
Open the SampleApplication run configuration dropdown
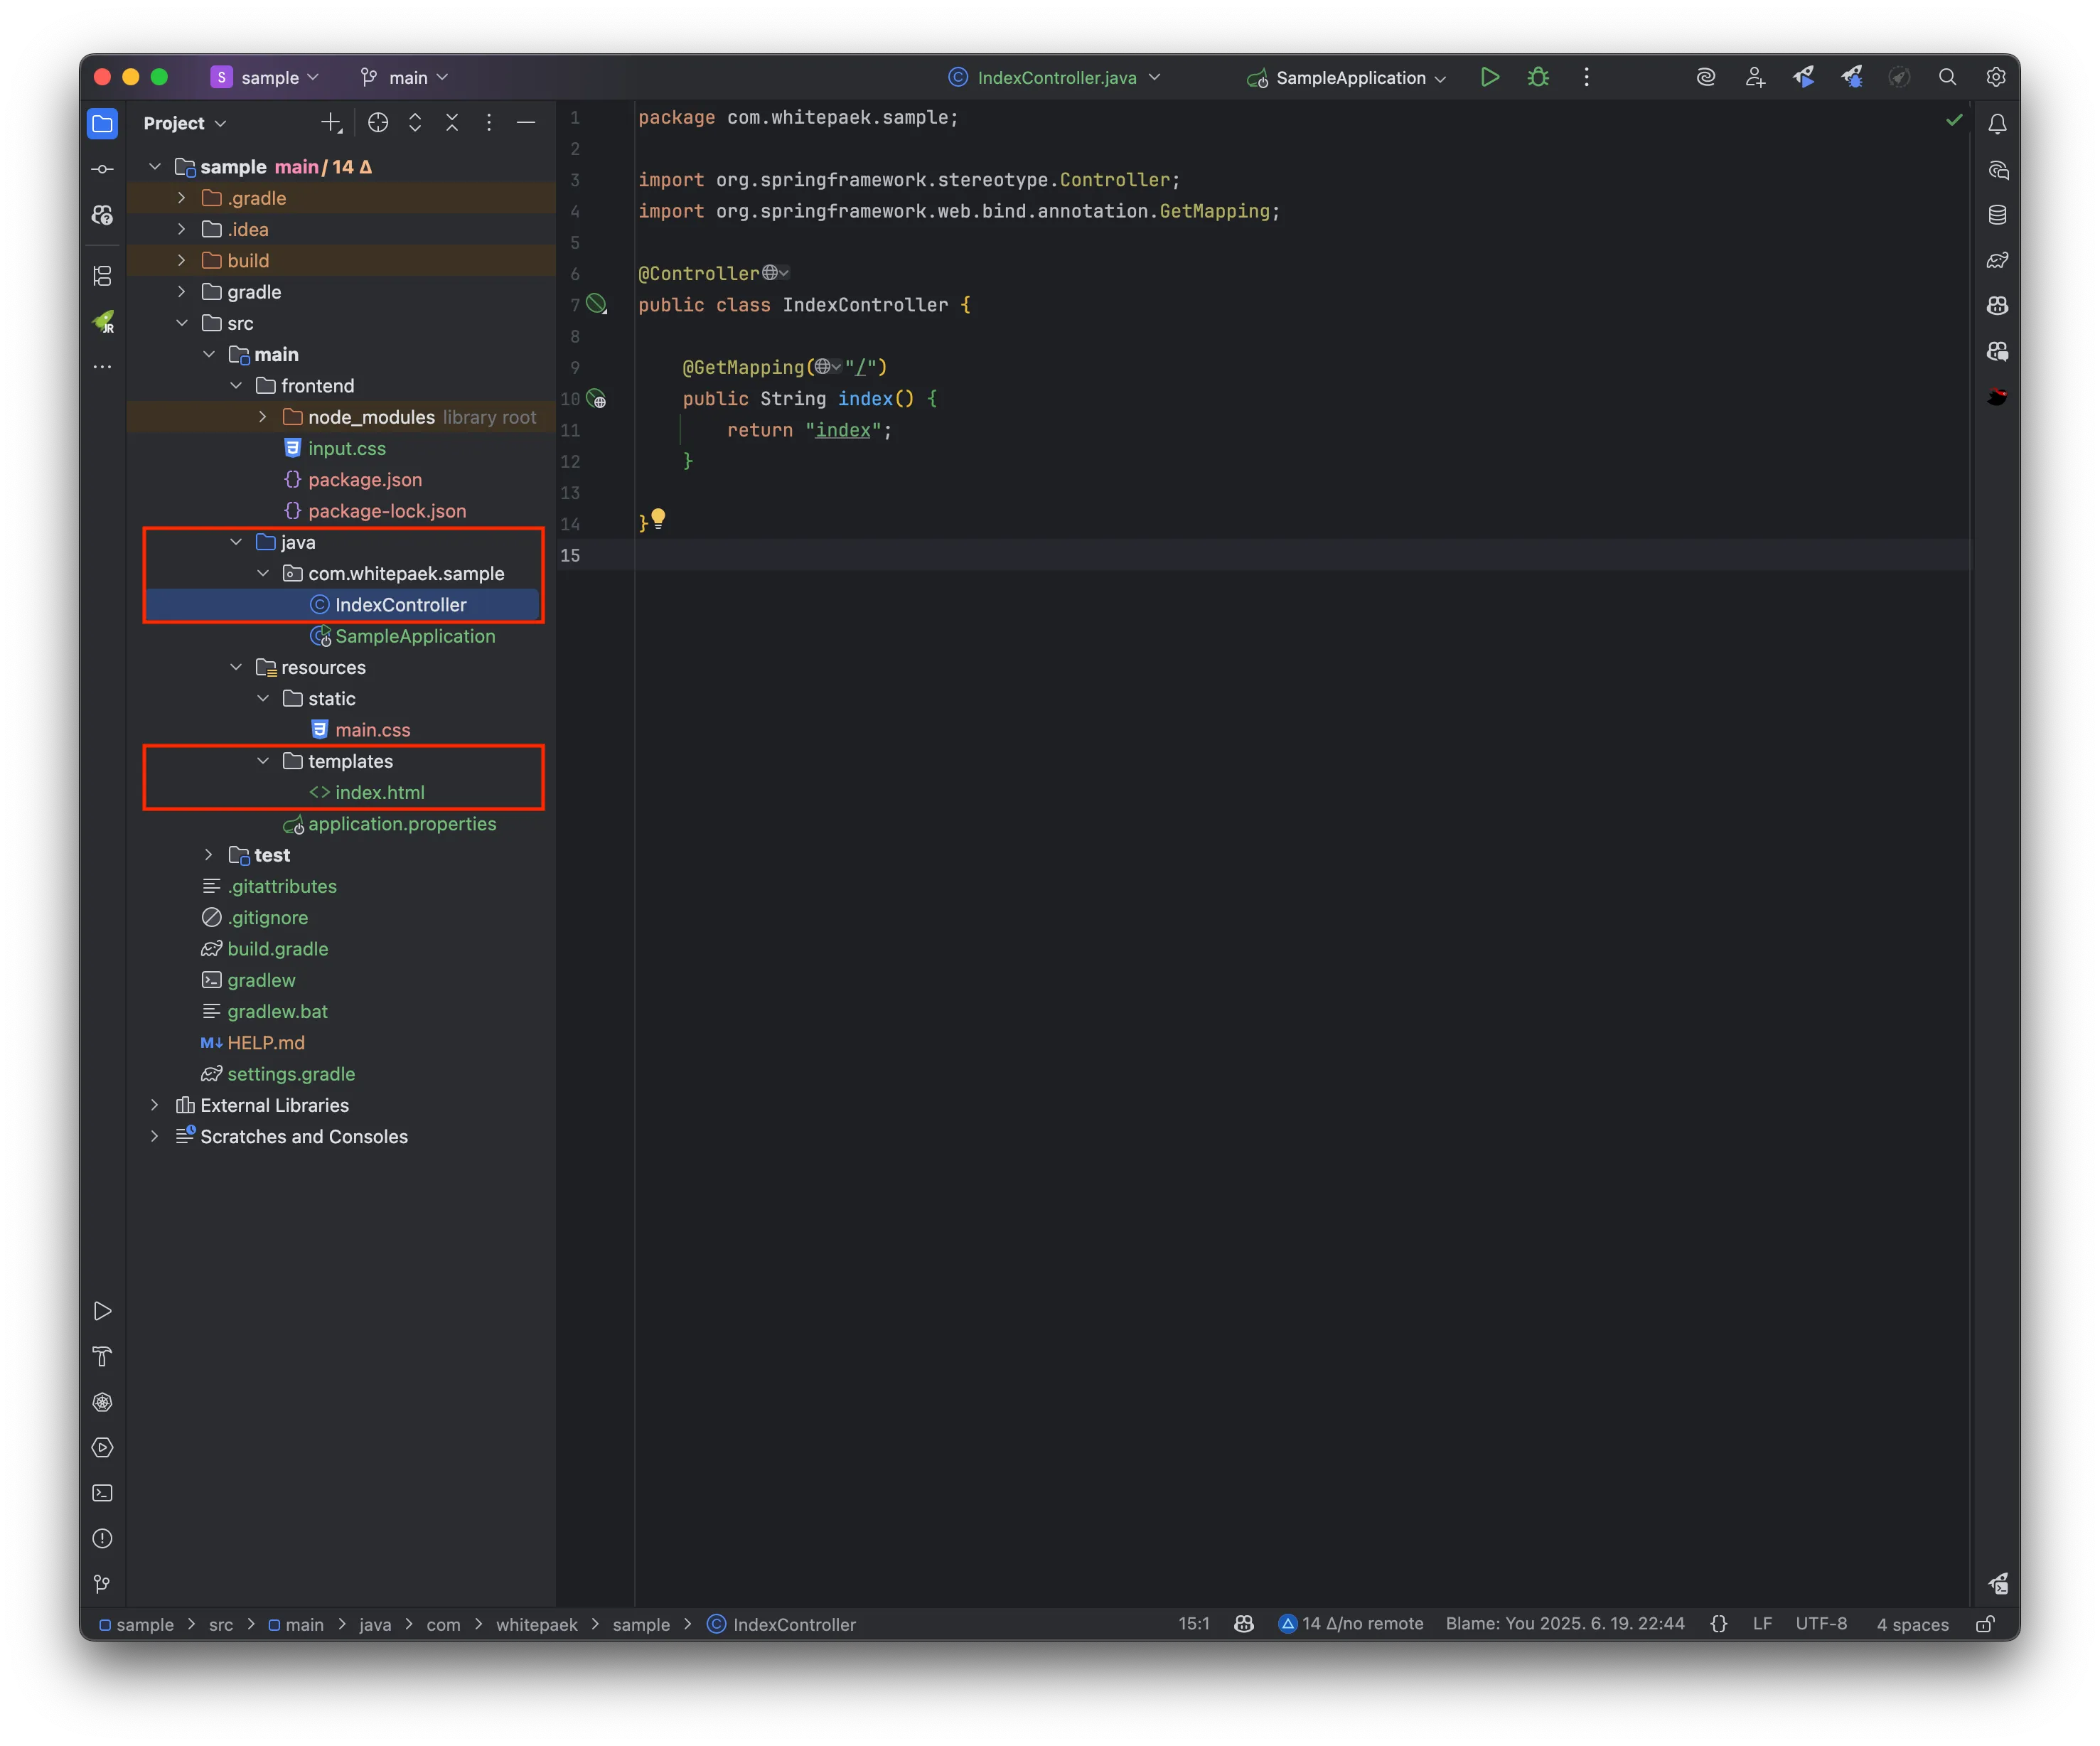(x=1346, y=77)
